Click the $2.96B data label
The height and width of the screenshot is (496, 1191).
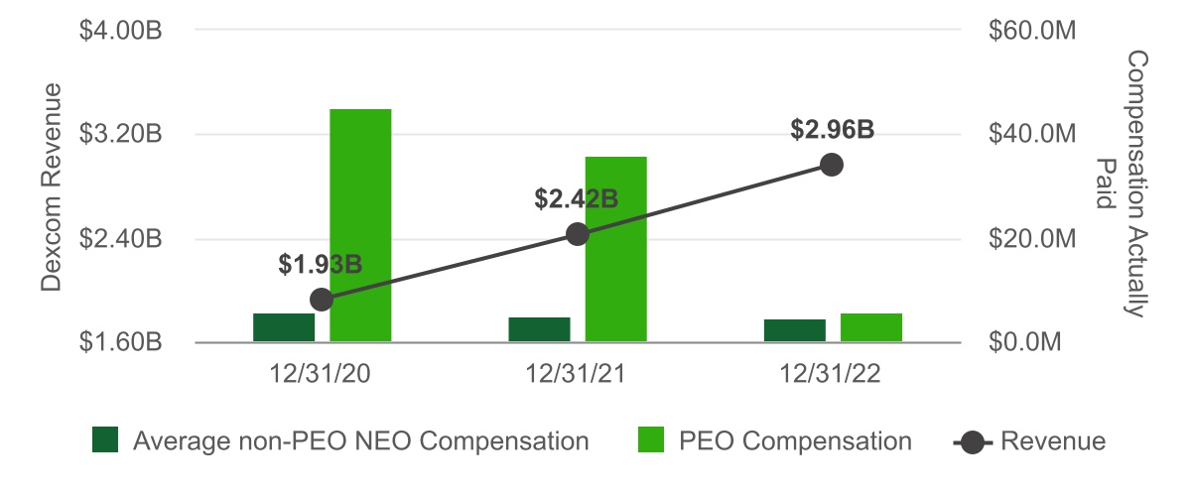(832, 130)
